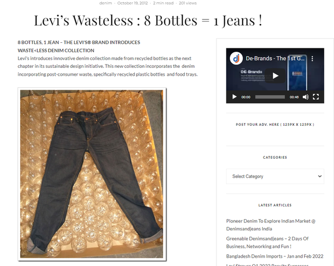Play the De-Brands video with center button
The width and height of the screenshot is (334, 266).
(275, 76)
